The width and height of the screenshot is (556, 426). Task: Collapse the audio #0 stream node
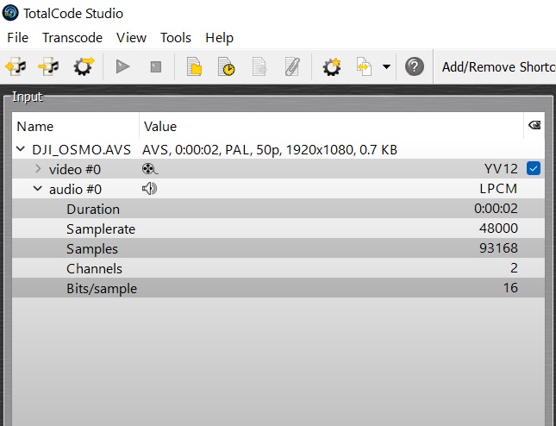click(x=38, y=189)
